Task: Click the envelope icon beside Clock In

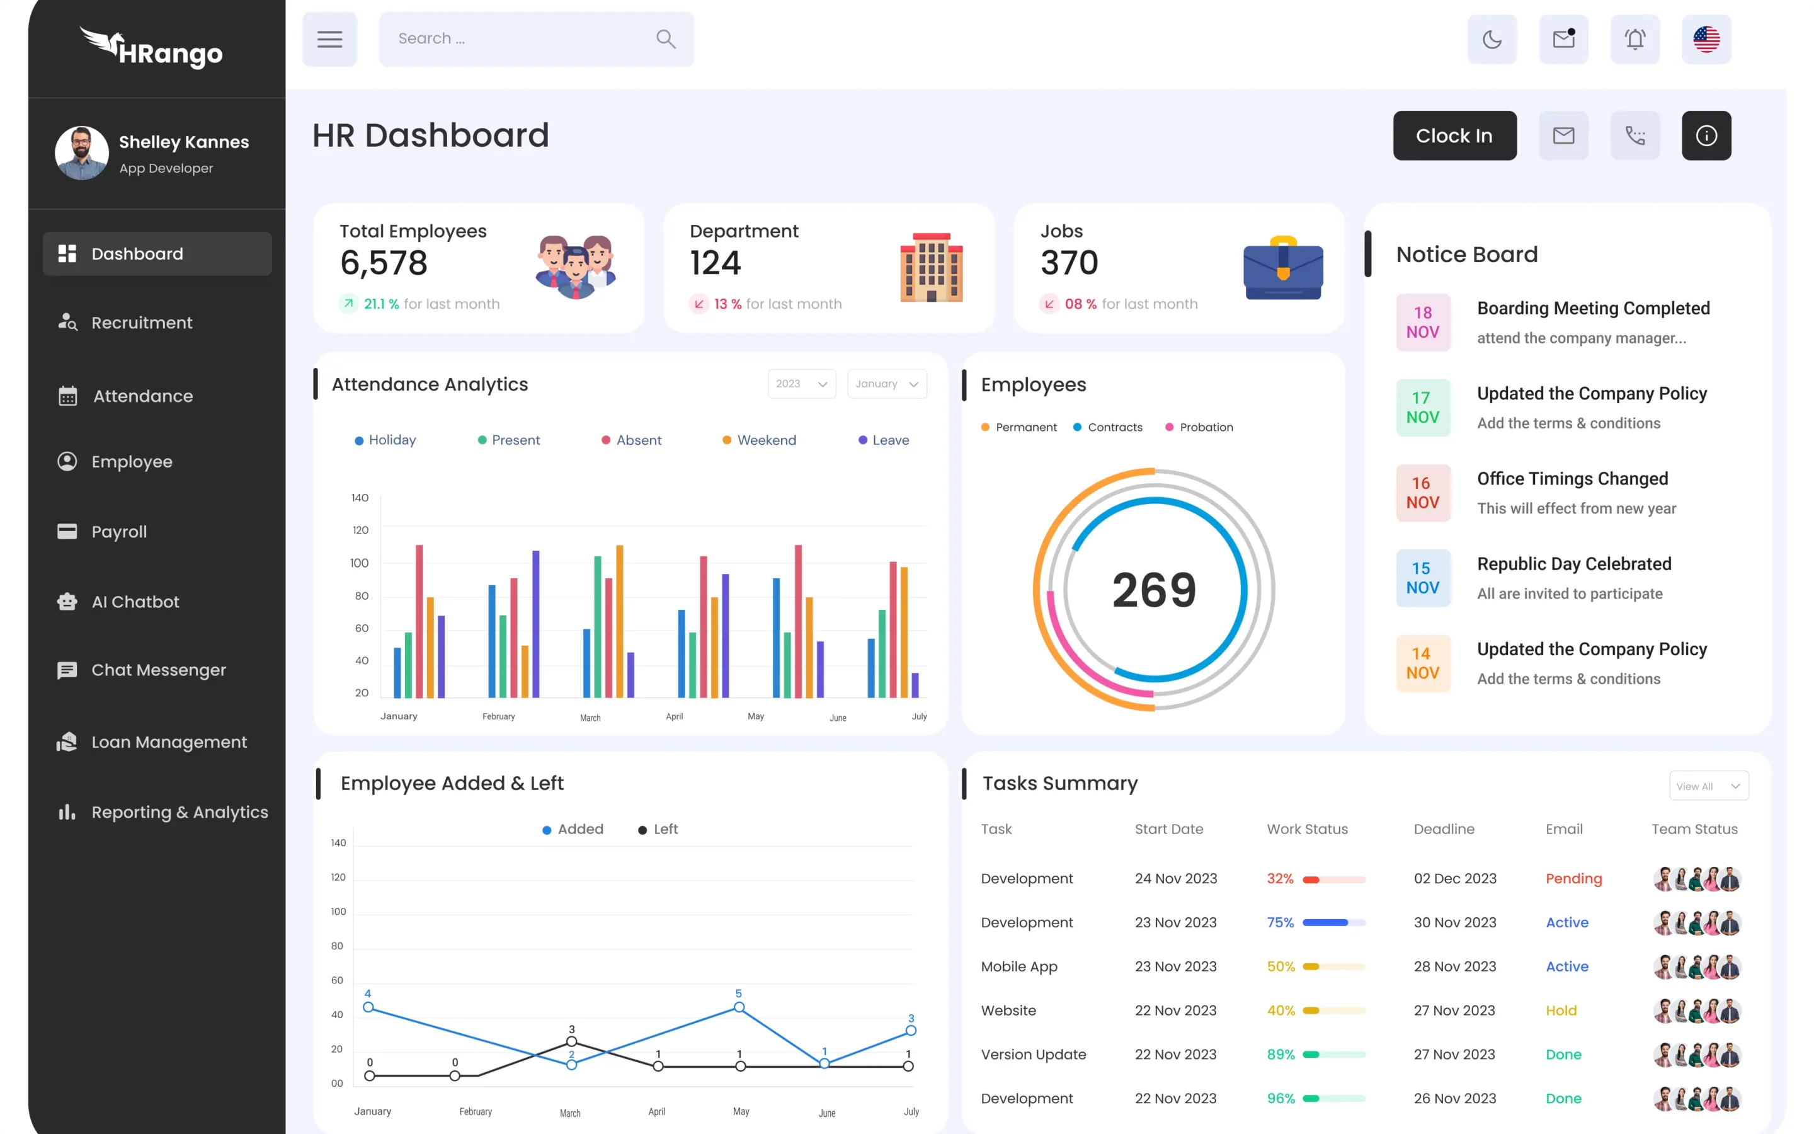Action: pos(1563,135)
